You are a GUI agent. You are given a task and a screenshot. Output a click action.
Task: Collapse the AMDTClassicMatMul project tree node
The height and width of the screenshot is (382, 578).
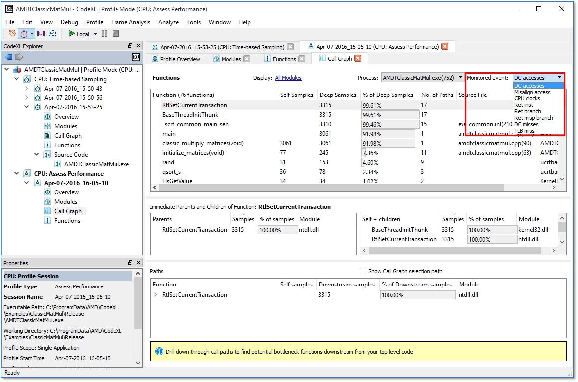[7, 69]
